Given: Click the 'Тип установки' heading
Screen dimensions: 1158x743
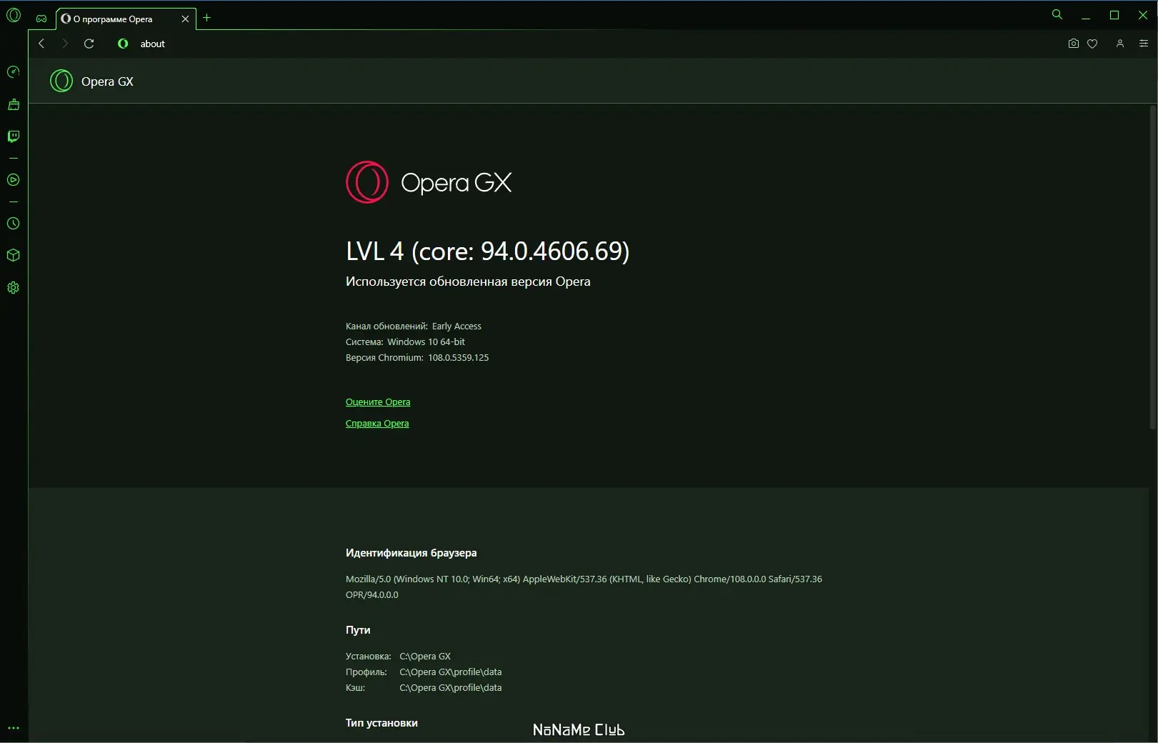Looking at the screenshot, I should (381, 723).
